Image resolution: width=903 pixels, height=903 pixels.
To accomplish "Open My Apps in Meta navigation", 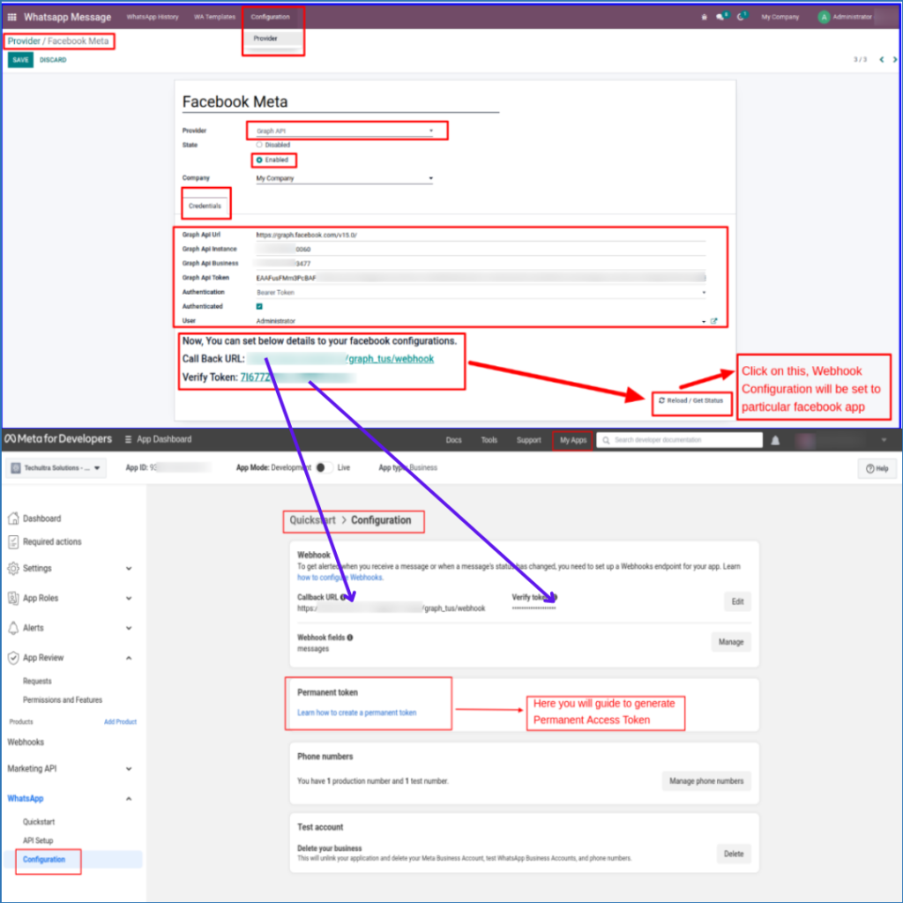I will coord(573,441).
